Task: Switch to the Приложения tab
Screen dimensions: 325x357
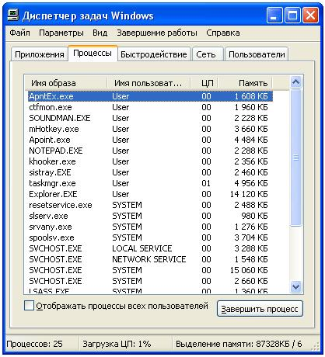Action: click(40, 54)
